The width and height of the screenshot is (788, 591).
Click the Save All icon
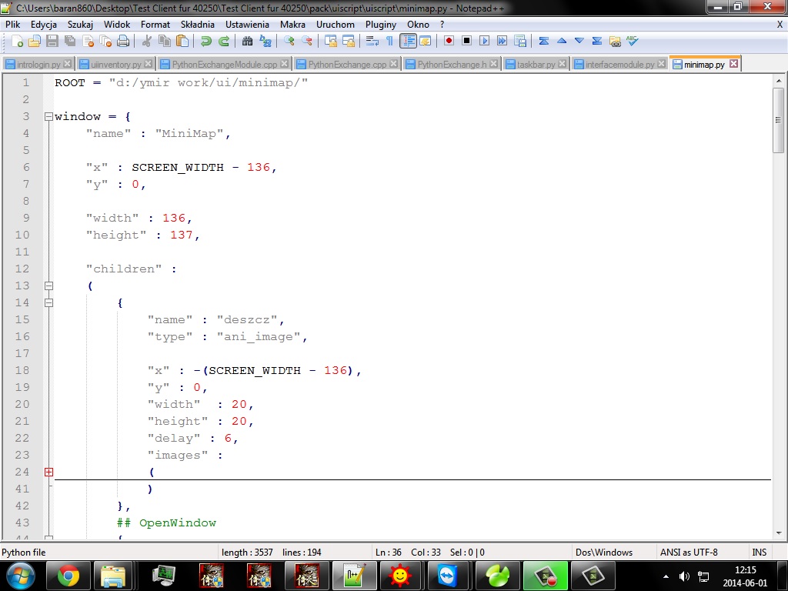click(x=70, y=42)
